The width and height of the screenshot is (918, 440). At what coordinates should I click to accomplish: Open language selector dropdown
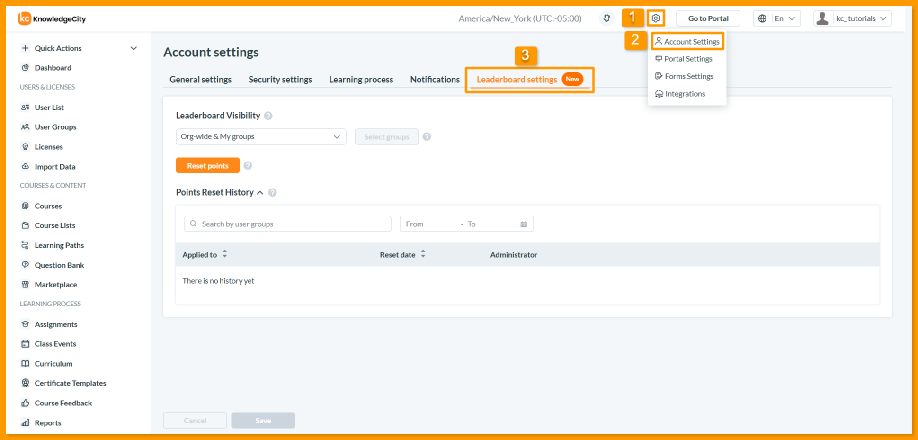tap(777, 18)
